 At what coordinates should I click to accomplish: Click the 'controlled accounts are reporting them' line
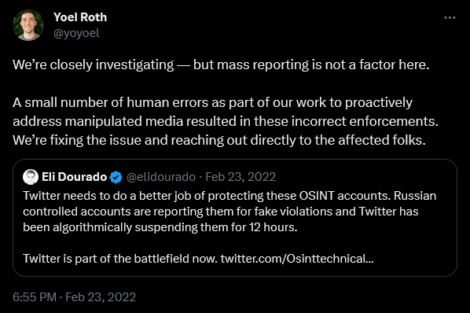221,212
